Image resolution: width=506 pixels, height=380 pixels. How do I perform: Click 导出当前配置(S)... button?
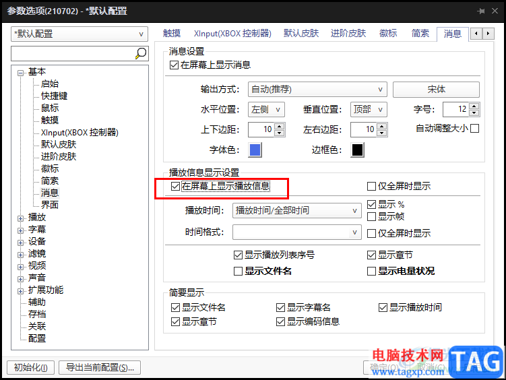point(100,367)
